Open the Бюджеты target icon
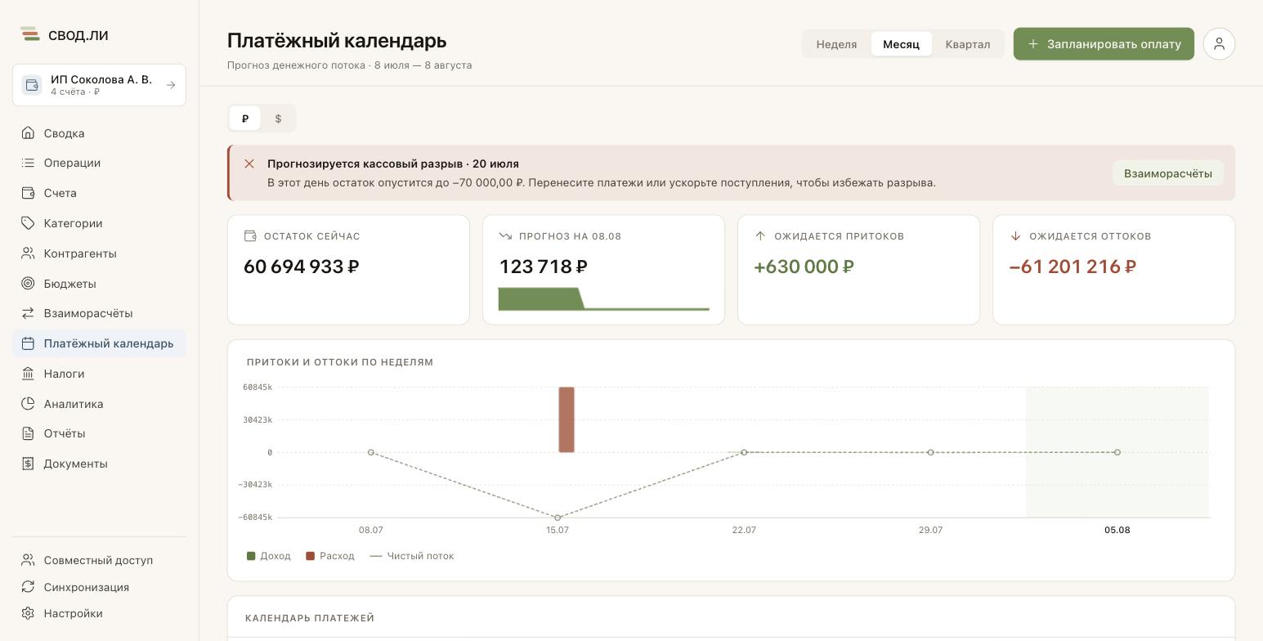 28,284
